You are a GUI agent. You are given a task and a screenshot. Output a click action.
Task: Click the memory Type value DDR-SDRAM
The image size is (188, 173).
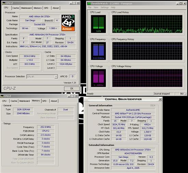tap(23, 110)
